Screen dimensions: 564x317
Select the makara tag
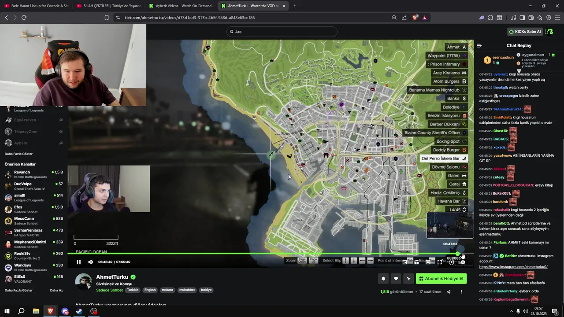pyautogui.click(x=167, y=290)
